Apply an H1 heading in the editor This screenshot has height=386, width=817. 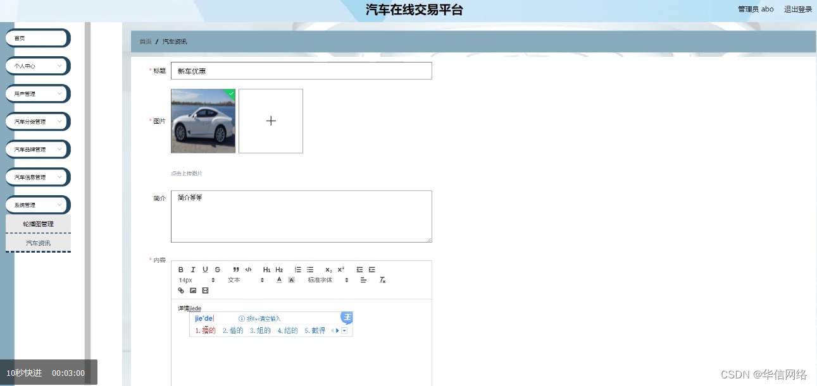click(x=266, y=270)
